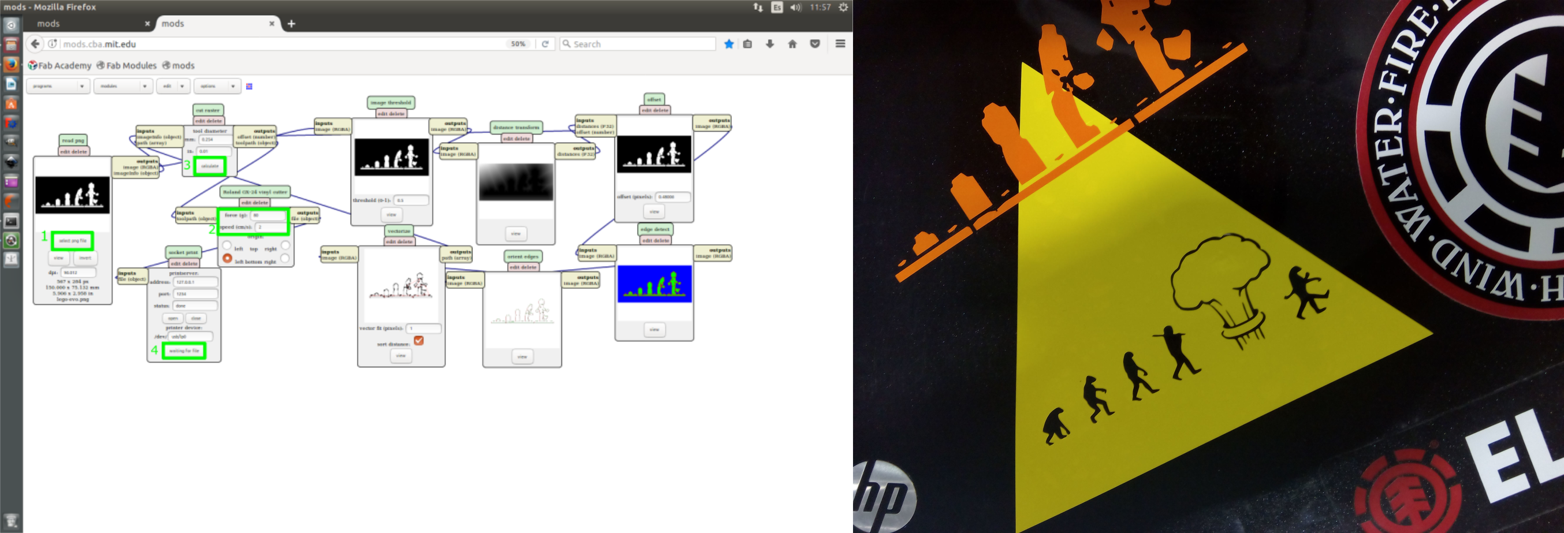Screen dimensions: 1564x533
Task: Select the left top origin radio button
Action: point(227,245)
